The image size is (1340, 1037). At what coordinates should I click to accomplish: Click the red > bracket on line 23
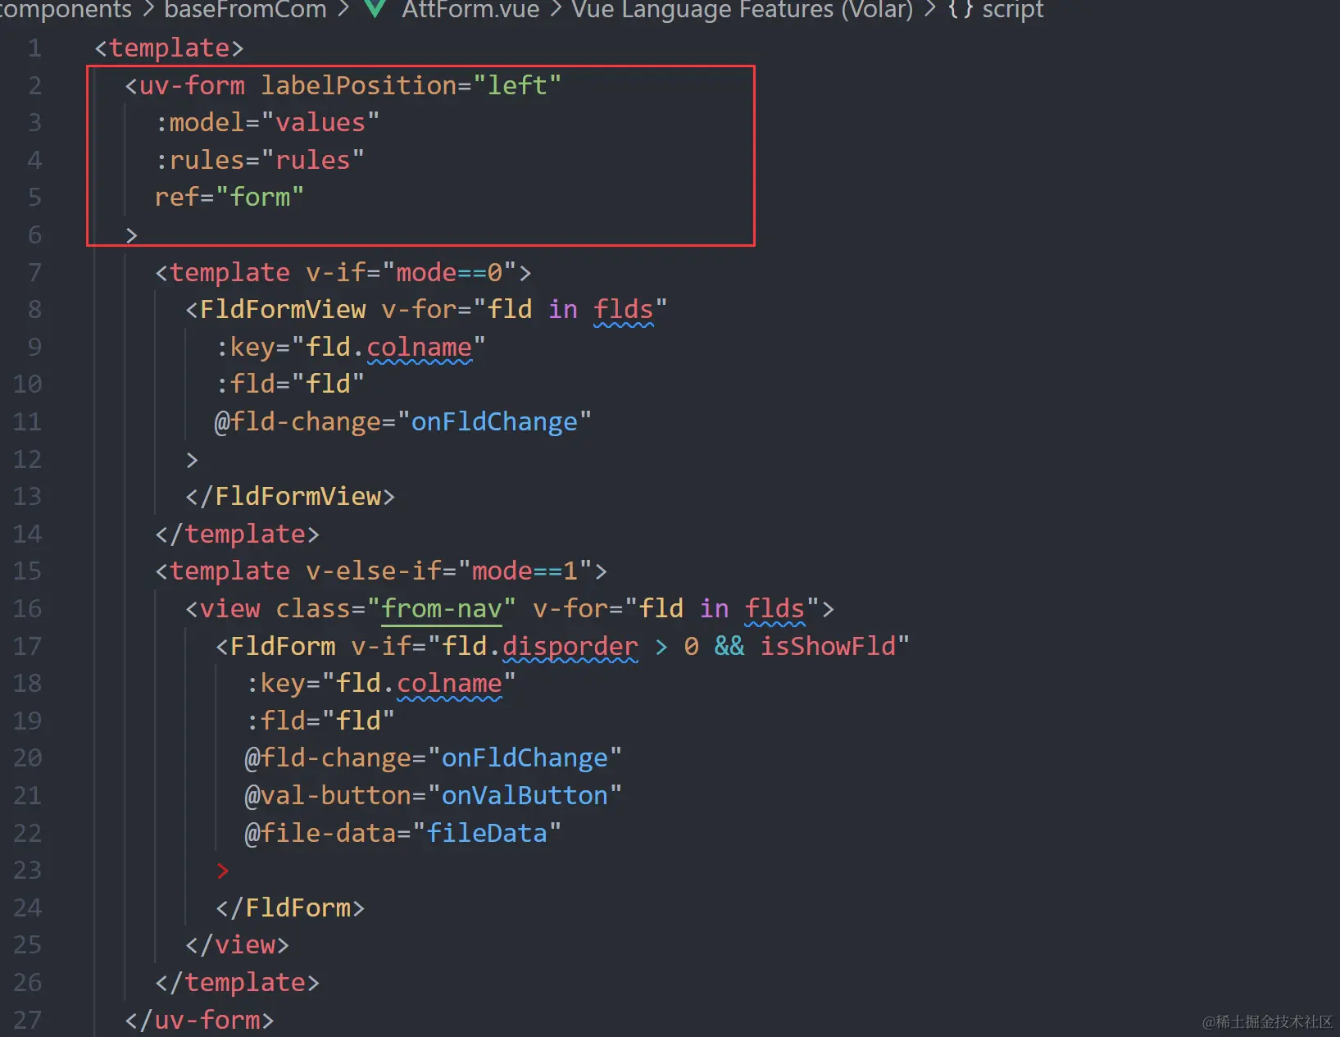(222, 871)
